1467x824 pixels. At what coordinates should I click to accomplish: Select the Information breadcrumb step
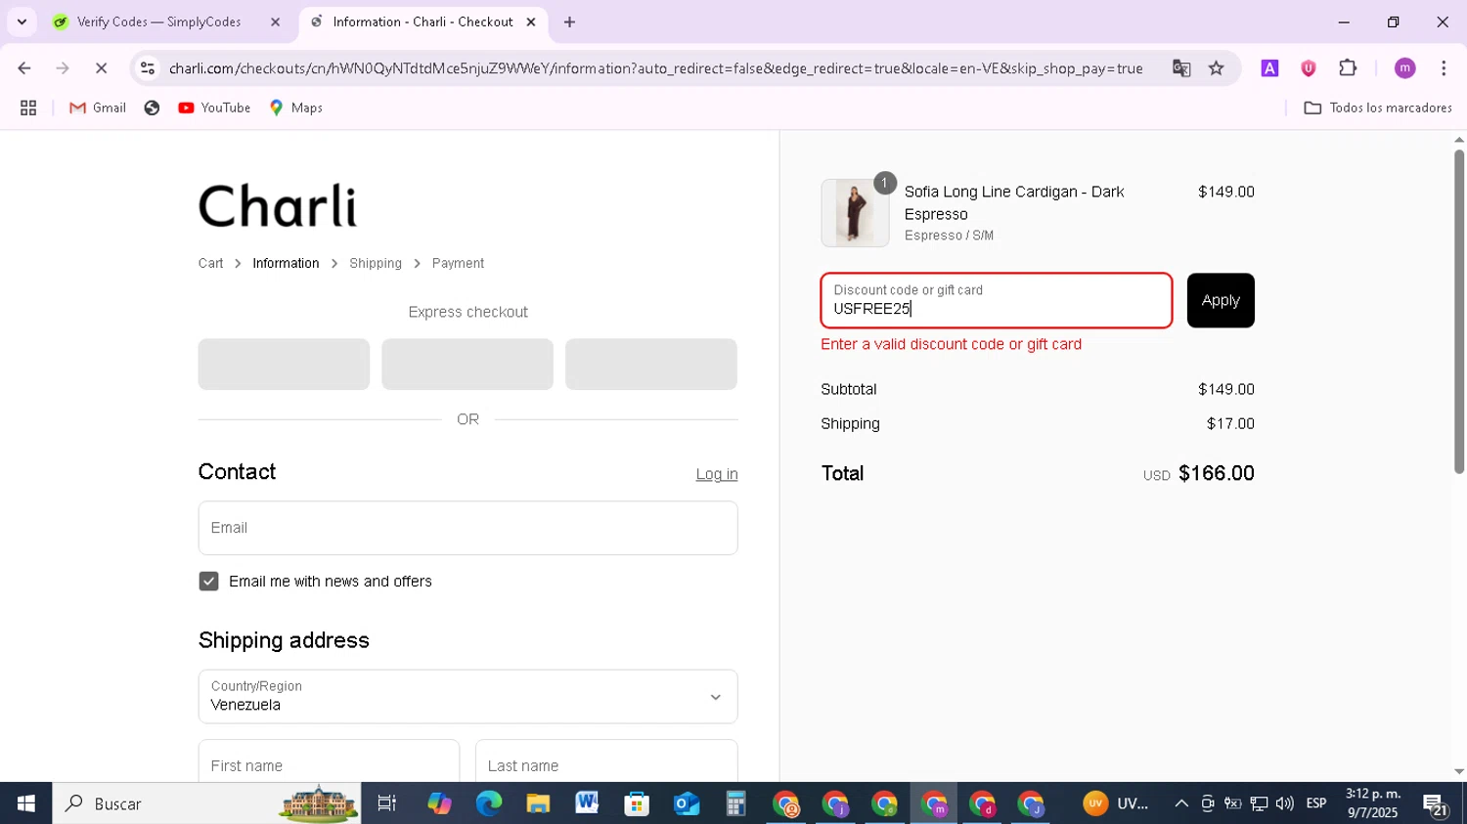tap(286, 263)
